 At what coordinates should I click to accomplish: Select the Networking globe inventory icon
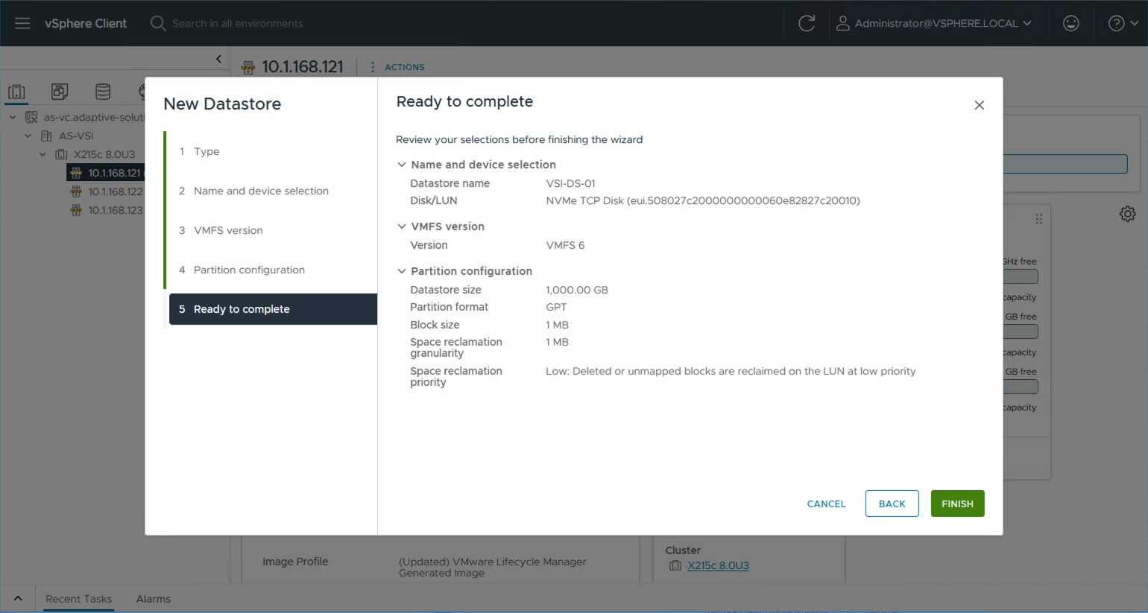[x=142, y=91]
